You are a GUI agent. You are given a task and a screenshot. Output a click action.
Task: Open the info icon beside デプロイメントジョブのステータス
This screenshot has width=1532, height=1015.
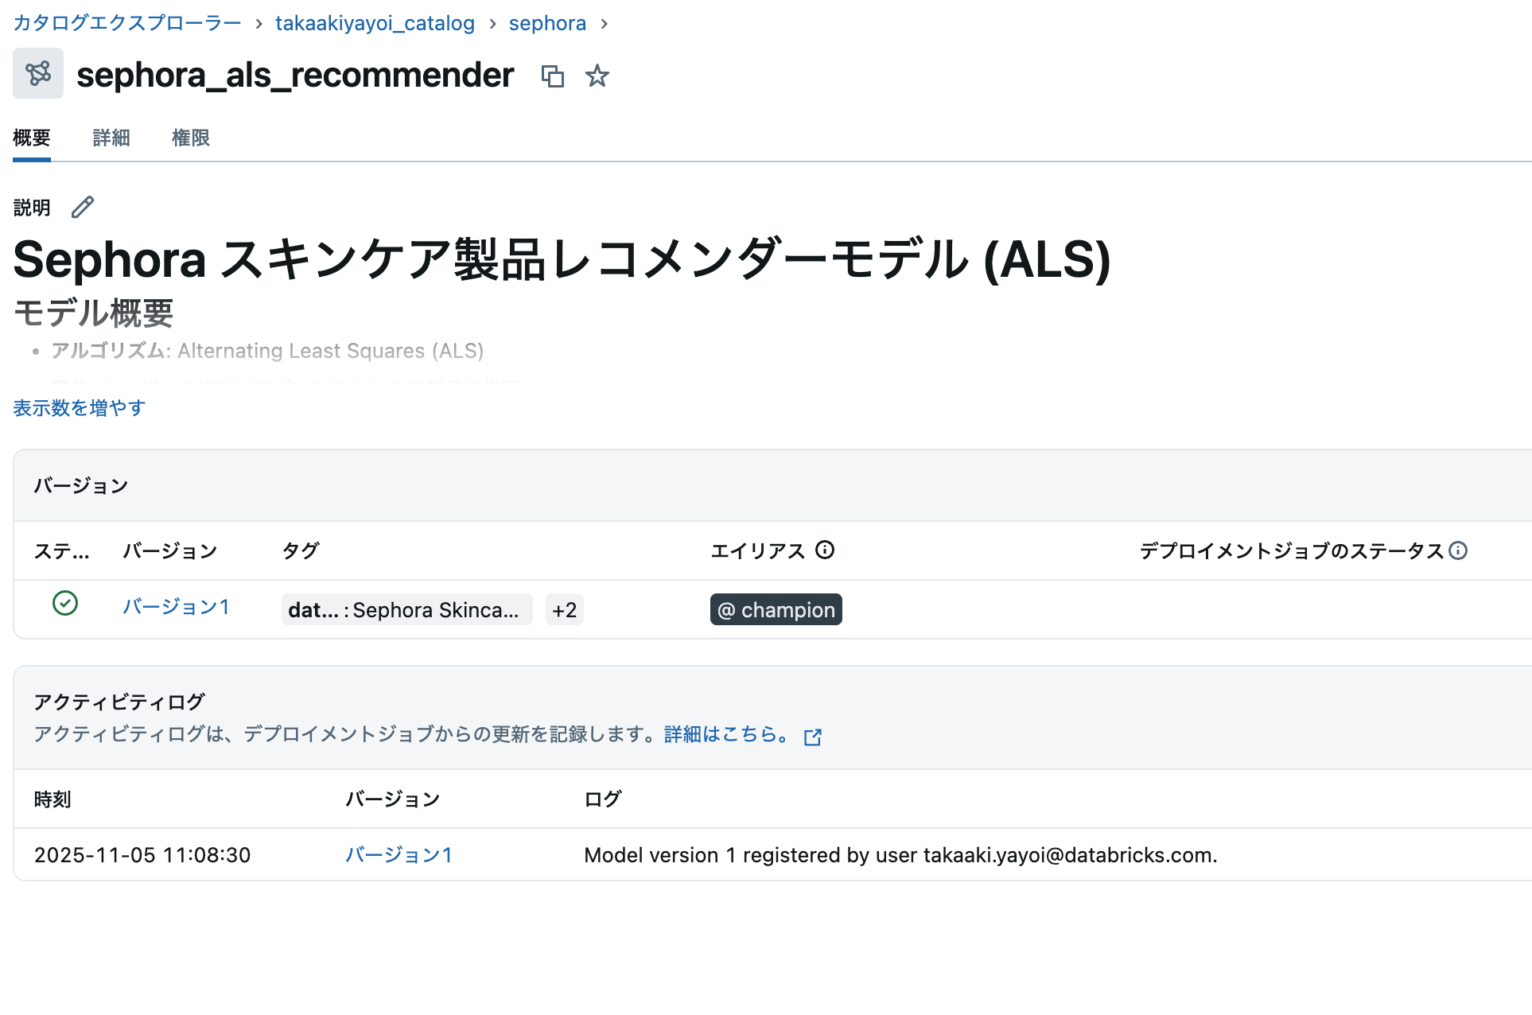[1458, 550]
